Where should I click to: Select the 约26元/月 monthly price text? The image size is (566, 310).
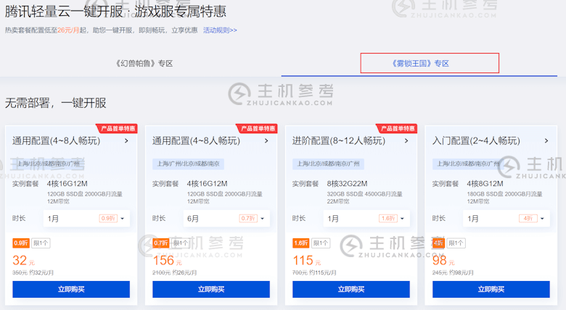click(x=184, y=273)
